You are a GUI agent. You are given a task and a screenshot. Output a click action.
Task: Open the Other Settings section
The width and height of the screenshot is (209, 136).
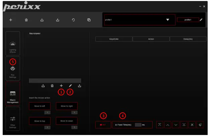[x=13, y=119]
